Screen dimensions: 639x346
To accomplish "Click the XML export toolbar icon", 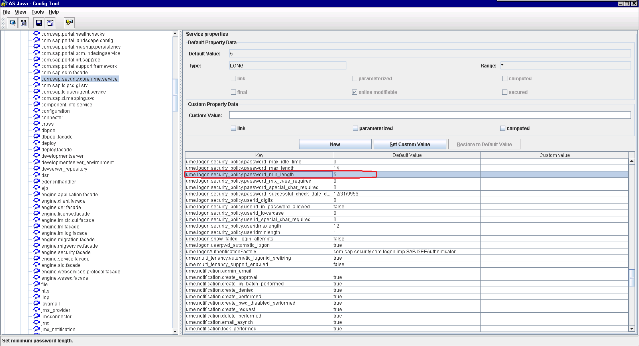I will coord(50,23).
